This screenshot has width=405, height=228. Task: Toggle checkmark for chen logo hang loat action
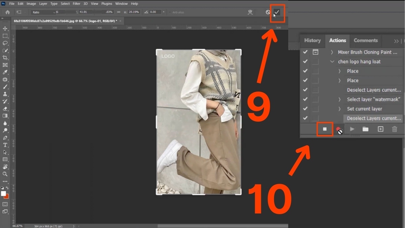point(305,61)
